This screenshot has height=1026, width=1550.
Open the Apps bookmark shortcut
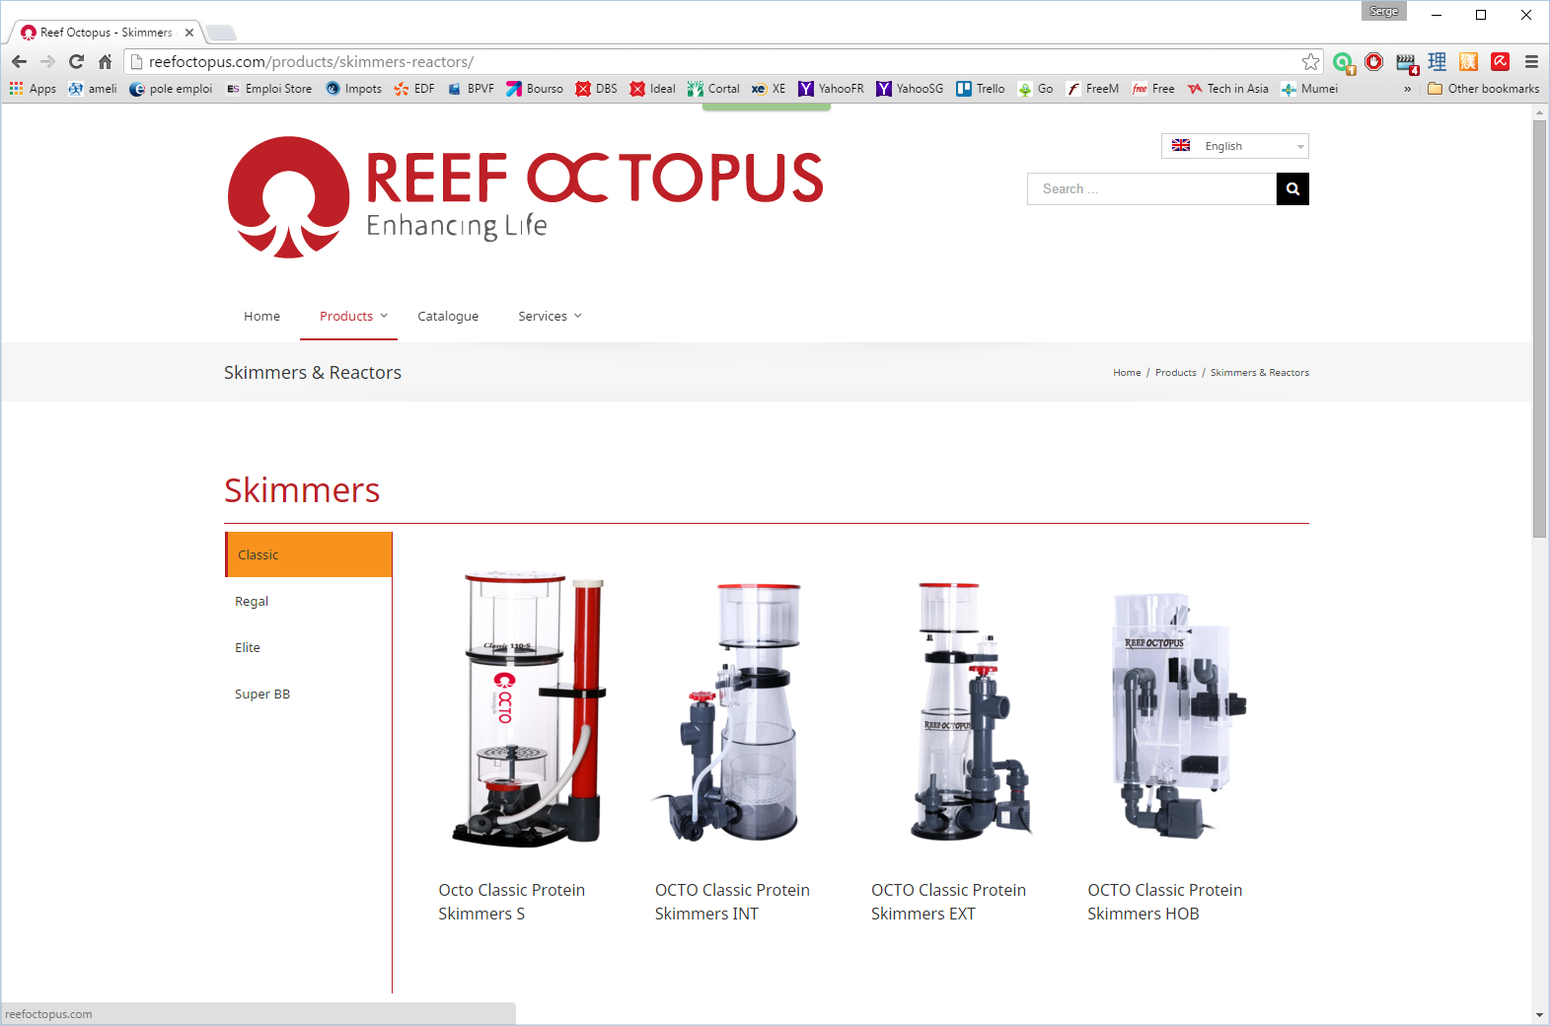(34, 89)
